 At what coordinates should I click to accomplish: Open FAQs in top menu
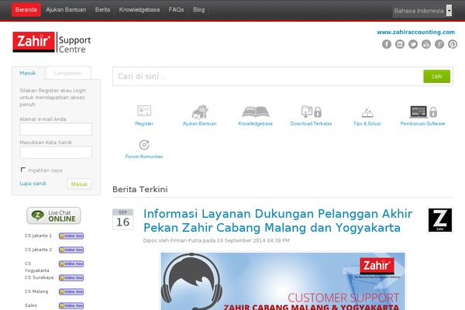point(176,10)
